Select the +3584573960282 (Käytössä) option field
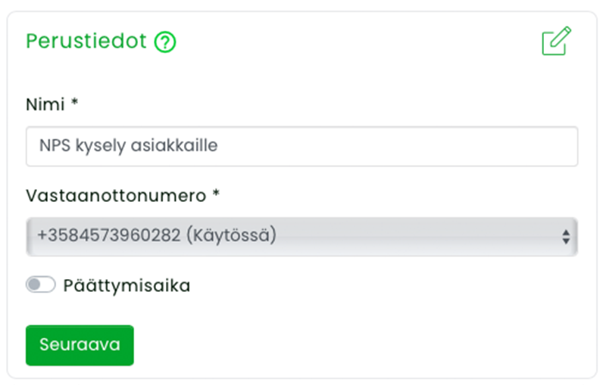The height and width of the screenshot is (385, 606). click(x=301, y=237)
